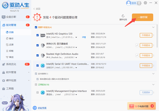
Task: Click the VIP badge icon beside login
Action: point(139,3)
